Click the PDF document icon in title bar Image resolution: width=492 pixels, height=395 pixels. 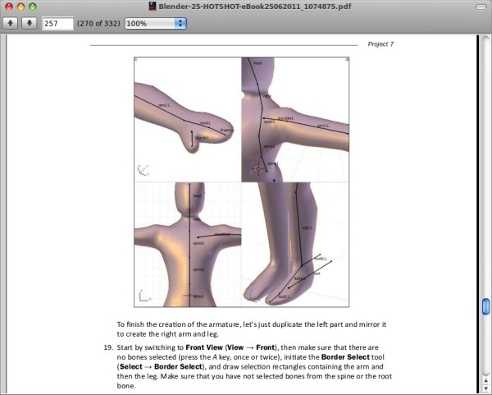153,7
